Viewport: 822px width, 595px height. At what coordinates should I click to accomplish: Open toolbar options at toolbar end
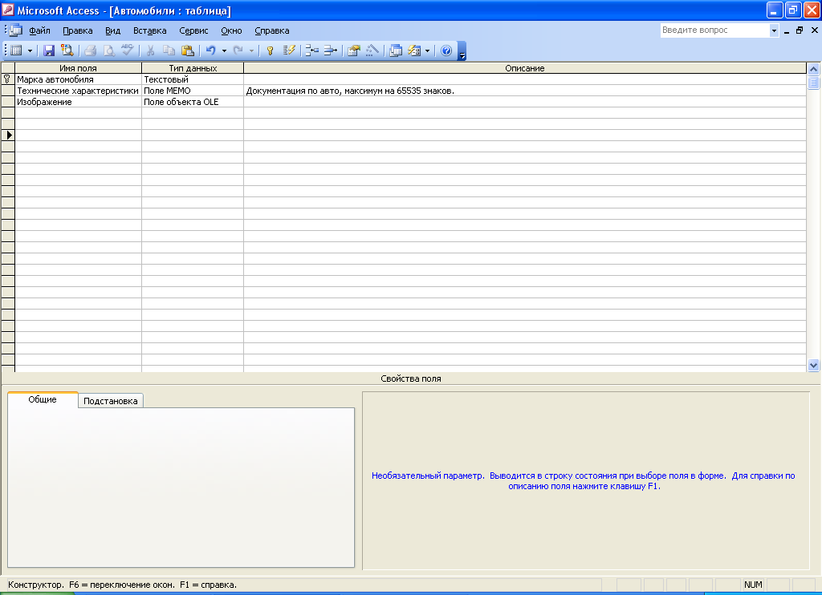[x=462, y=51]
